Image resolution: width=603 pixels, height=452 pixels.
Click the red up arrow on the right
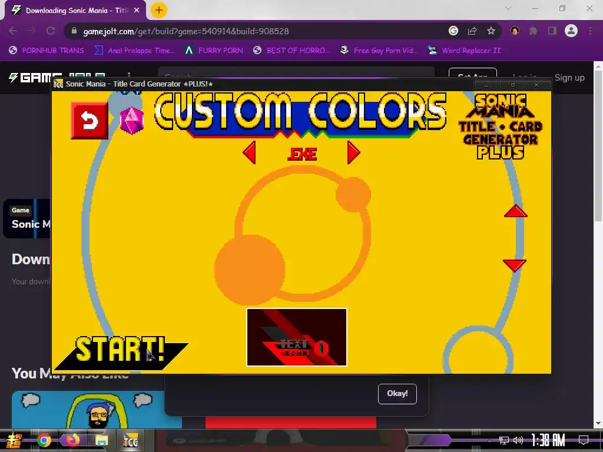point(516,211)
